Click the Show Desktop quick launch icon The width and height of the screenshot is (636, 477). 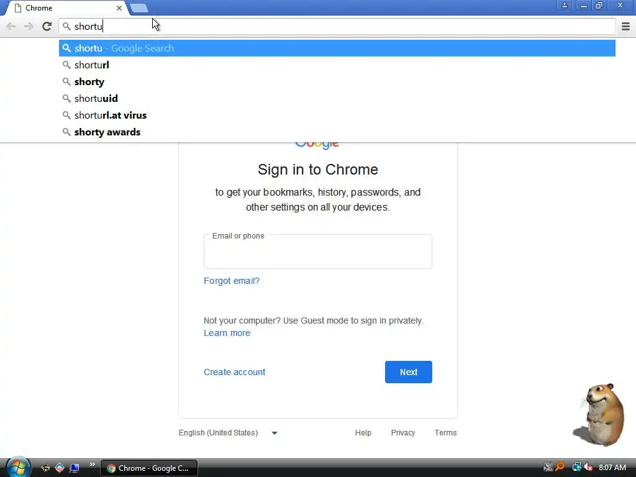tap(74, 468)
